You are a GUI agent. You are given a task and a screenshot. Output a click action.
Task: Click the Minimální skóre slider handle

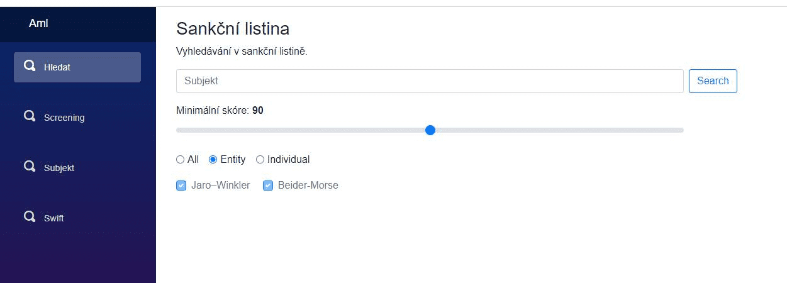click(430, 130)
